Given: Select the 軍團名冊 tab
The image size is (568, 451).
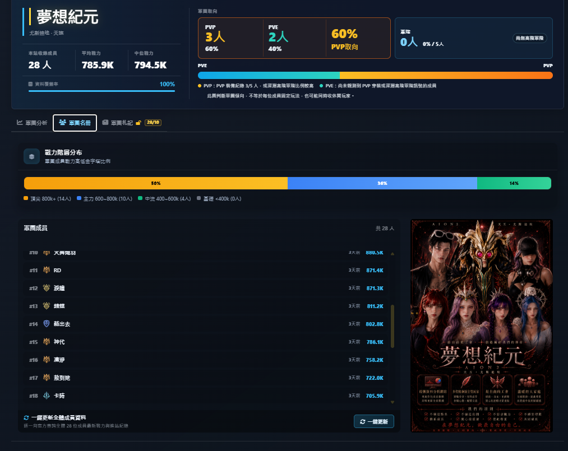Looking at the screenshot, I should point(75,123).
